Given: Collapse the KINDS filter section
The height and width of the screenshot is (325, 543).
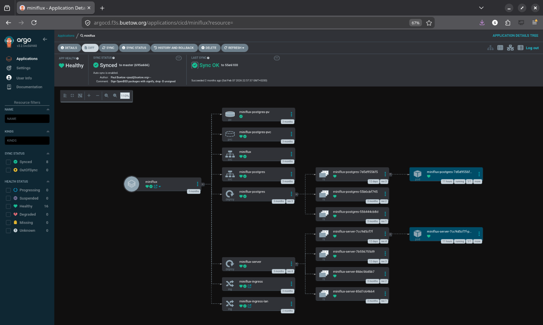Looking at the screenshot, I should (x=48, y=131).
